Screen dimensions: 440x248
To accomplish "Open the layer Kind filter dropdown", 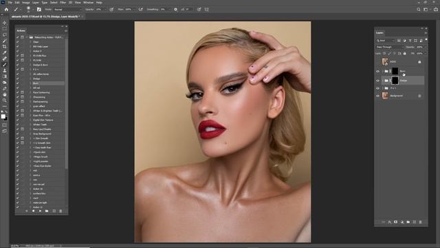I will pos(386,41).
